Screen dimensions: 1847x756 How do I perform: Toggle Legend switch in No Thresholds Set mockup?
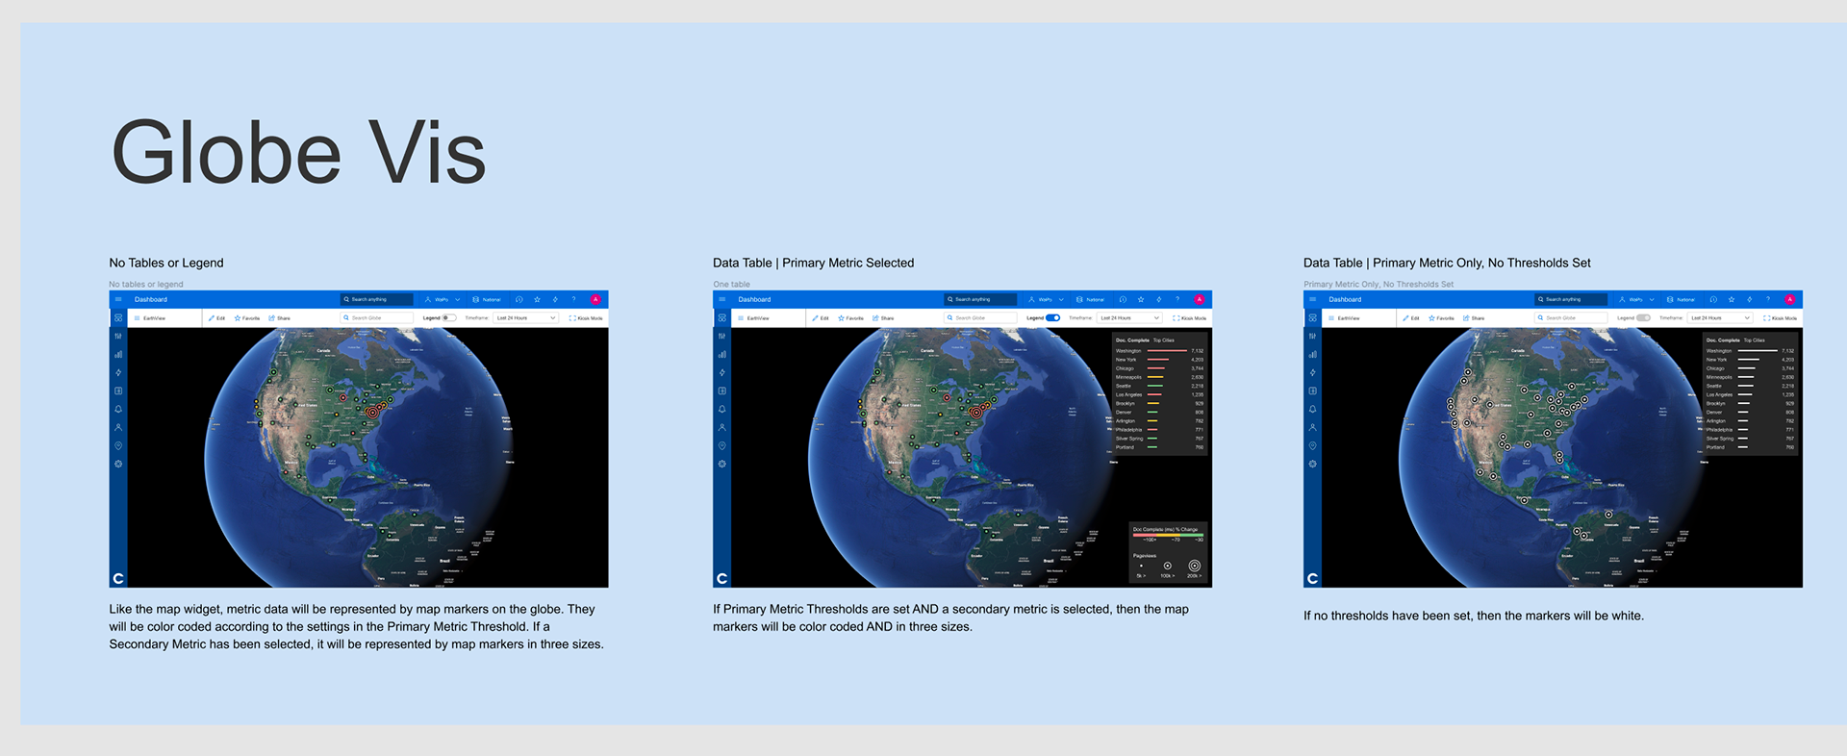pos(1643,317)
